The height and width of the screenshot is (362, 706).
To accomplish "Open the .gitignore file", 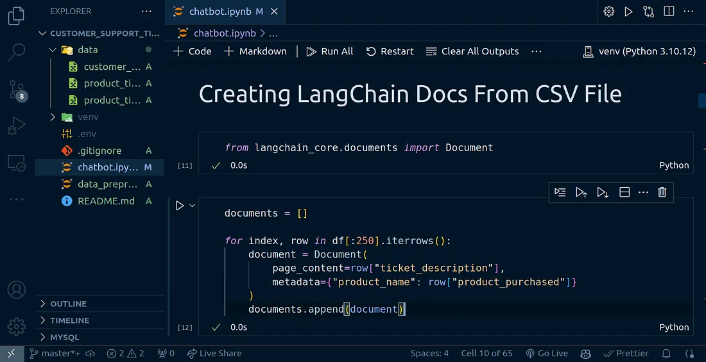I will pos(99,150).
